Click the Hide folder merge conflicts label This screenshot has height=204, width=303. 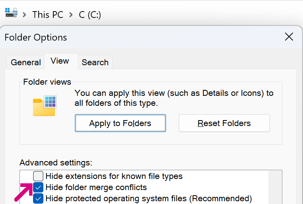(x=96, y=187)
